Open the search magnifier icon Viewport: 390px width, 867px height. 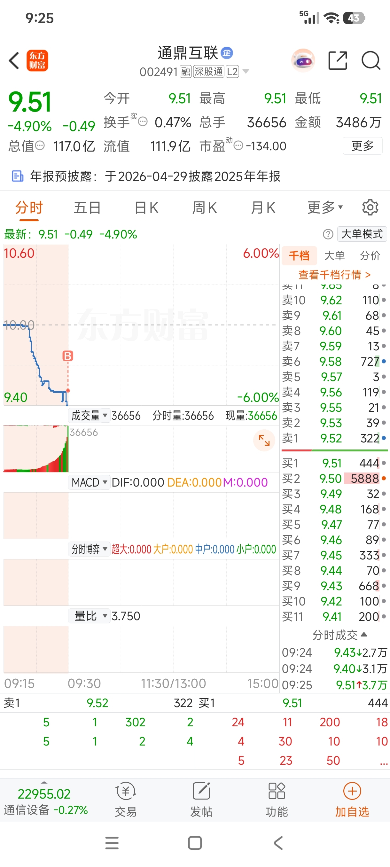point(371,61)
